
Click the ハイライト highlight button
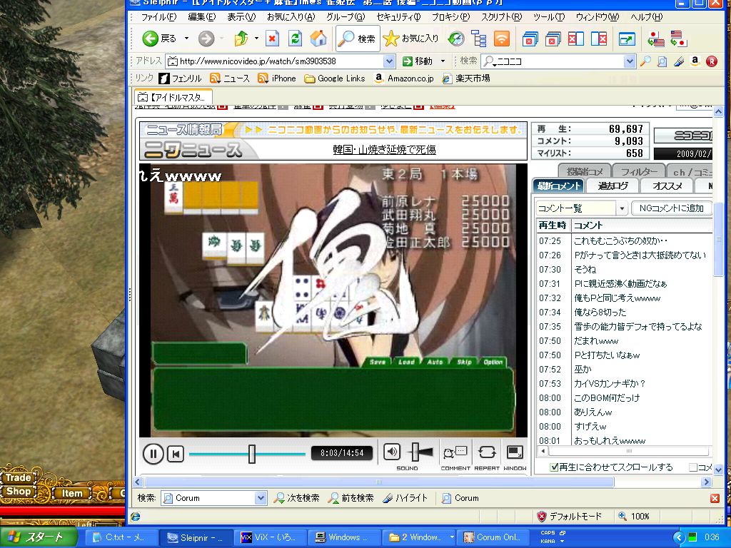coord(405,498)
